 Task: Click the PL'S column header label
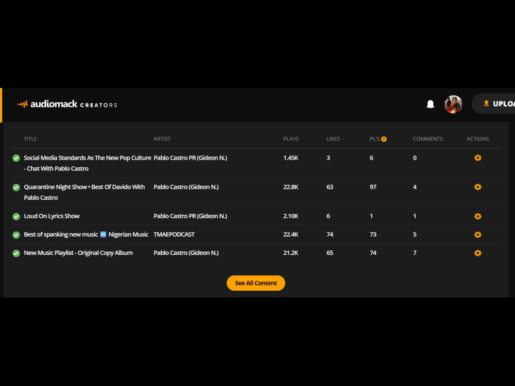[374, 139]
